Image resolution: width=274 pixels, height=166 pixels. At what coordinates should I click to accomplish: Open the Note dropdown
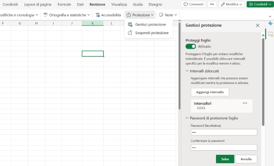click(x=168, y=15)
